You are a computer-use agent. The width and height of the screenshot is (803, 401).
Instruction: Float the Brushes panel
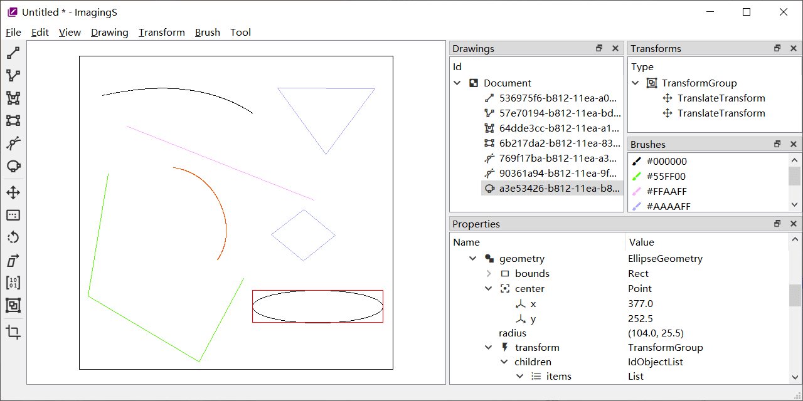(x=777, y=144)
